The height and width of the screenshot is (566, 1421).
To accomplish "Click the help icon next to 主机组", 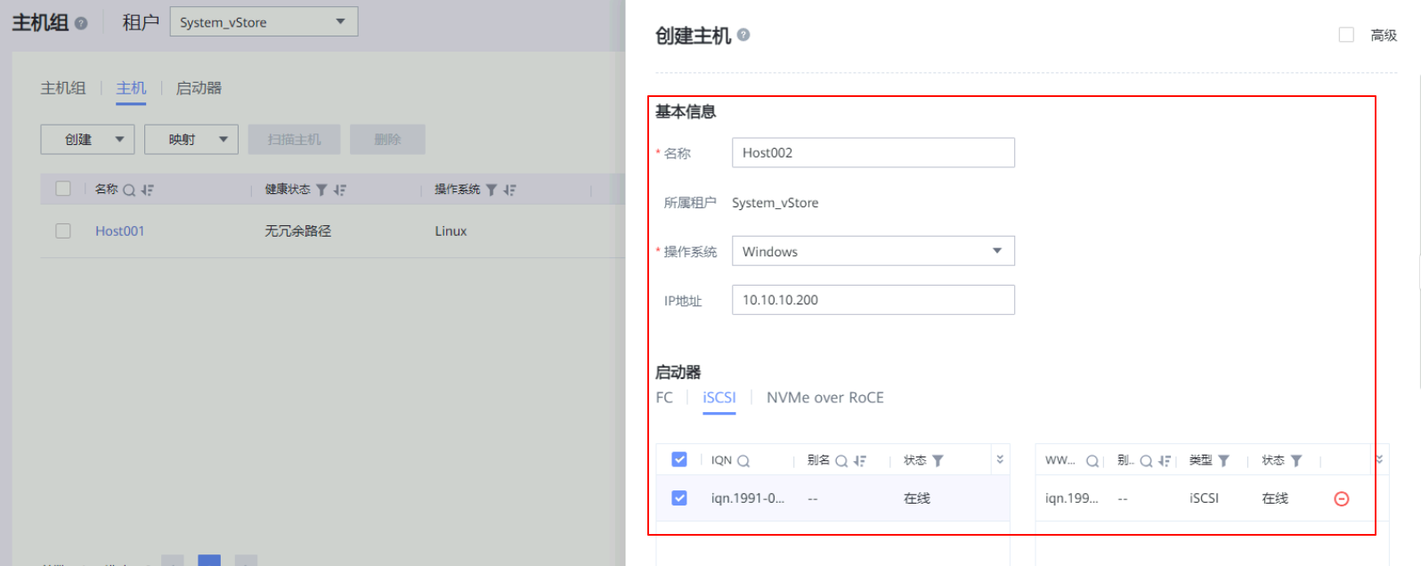I will pos(81,23).
